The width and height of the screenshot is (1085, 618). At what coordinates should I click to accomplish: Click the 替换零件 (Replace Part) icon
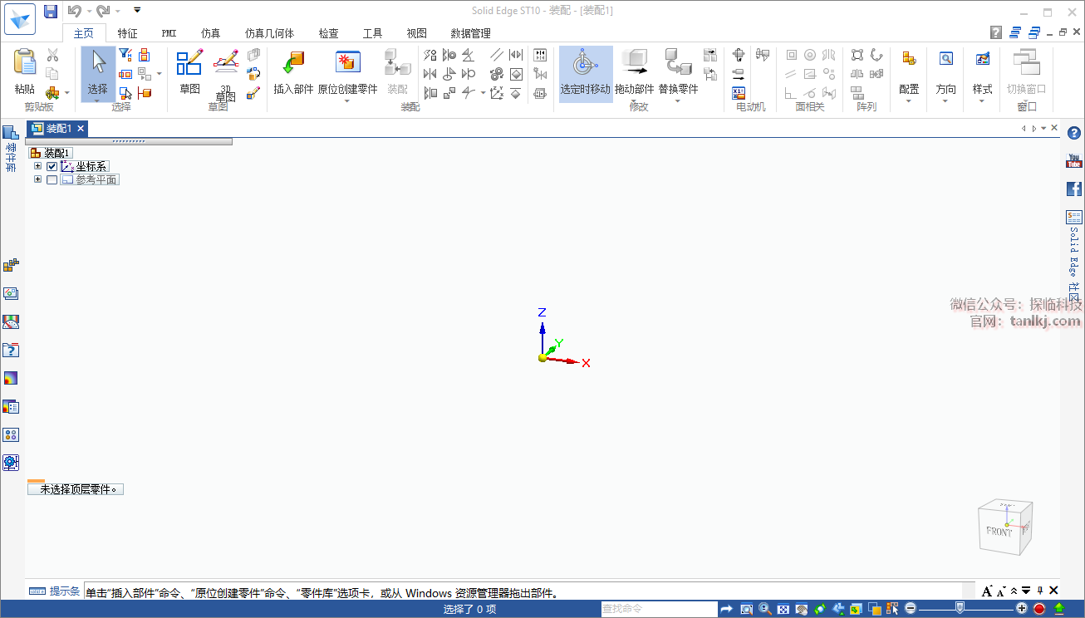click(x=678, y=63)
